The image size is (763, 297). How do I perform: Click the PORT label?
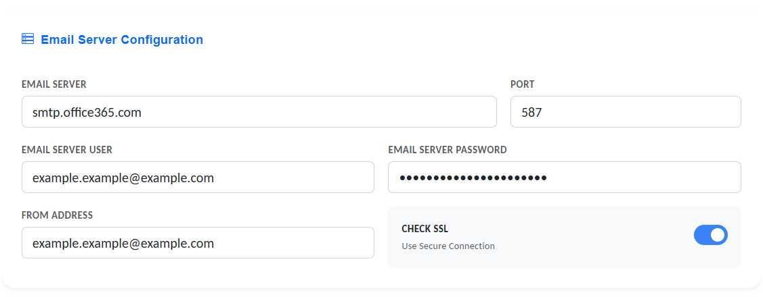(522, 84)
